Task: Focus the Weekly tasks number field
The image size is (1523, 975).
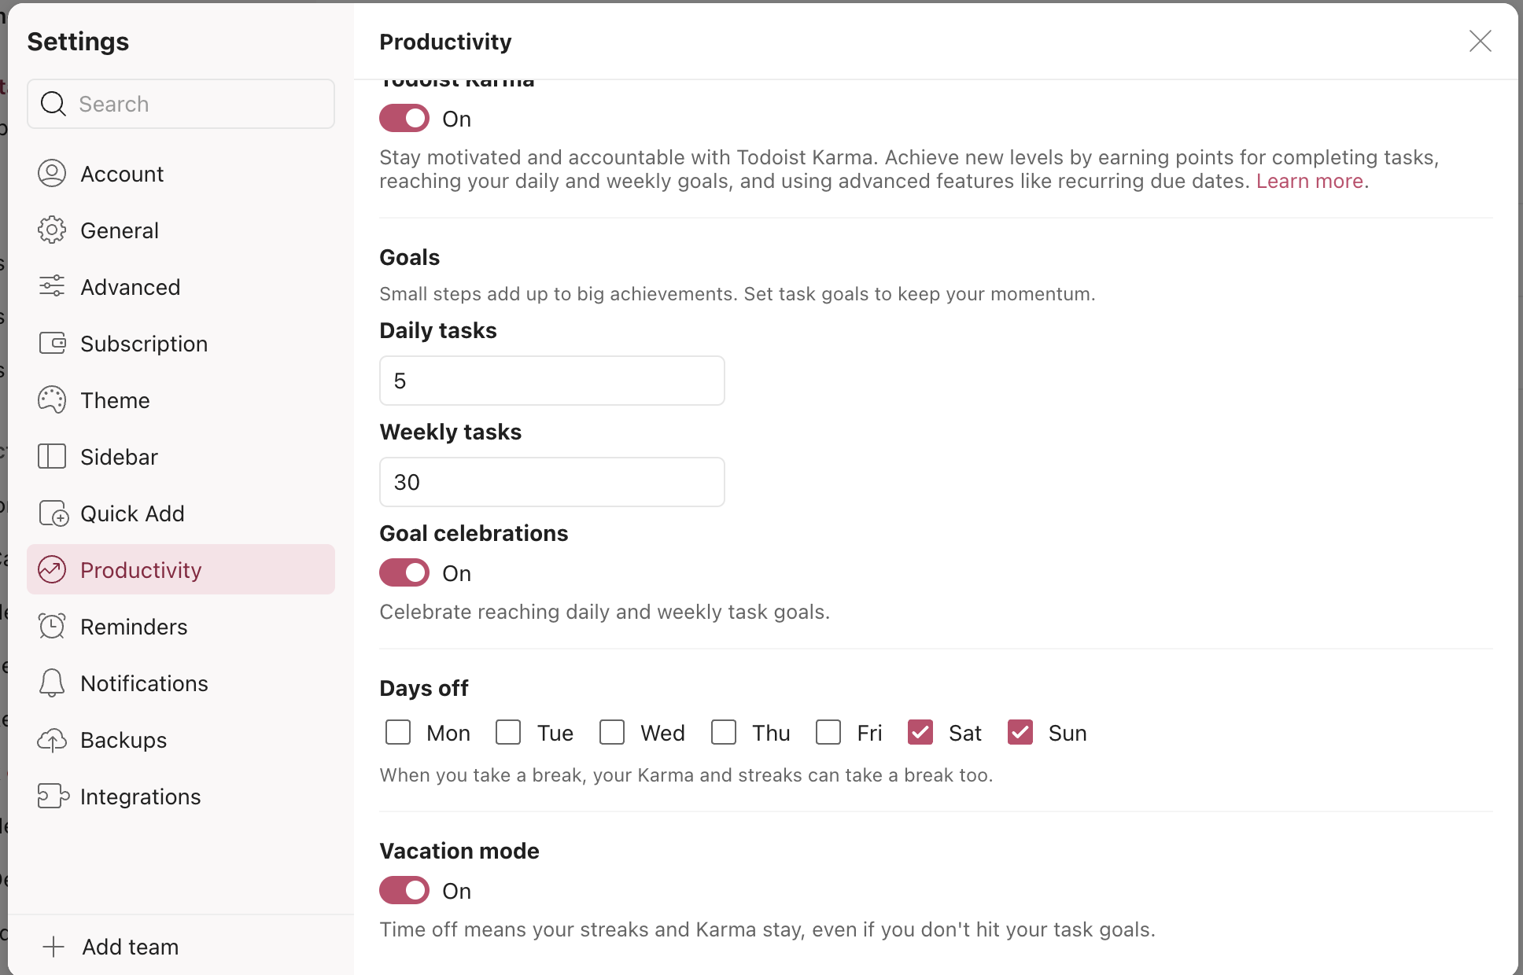Action: click(552, 482)
